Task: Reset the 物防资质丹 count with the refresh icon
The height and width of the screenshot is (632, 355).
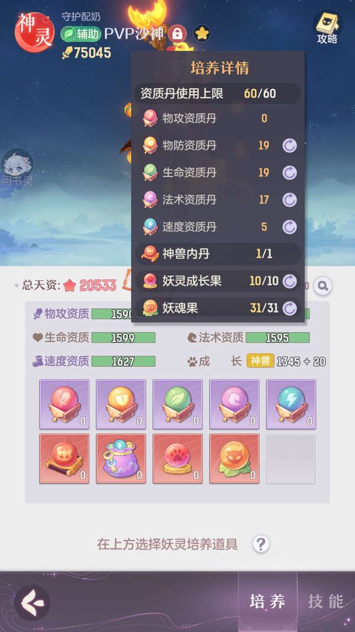Action: (289, 146)
